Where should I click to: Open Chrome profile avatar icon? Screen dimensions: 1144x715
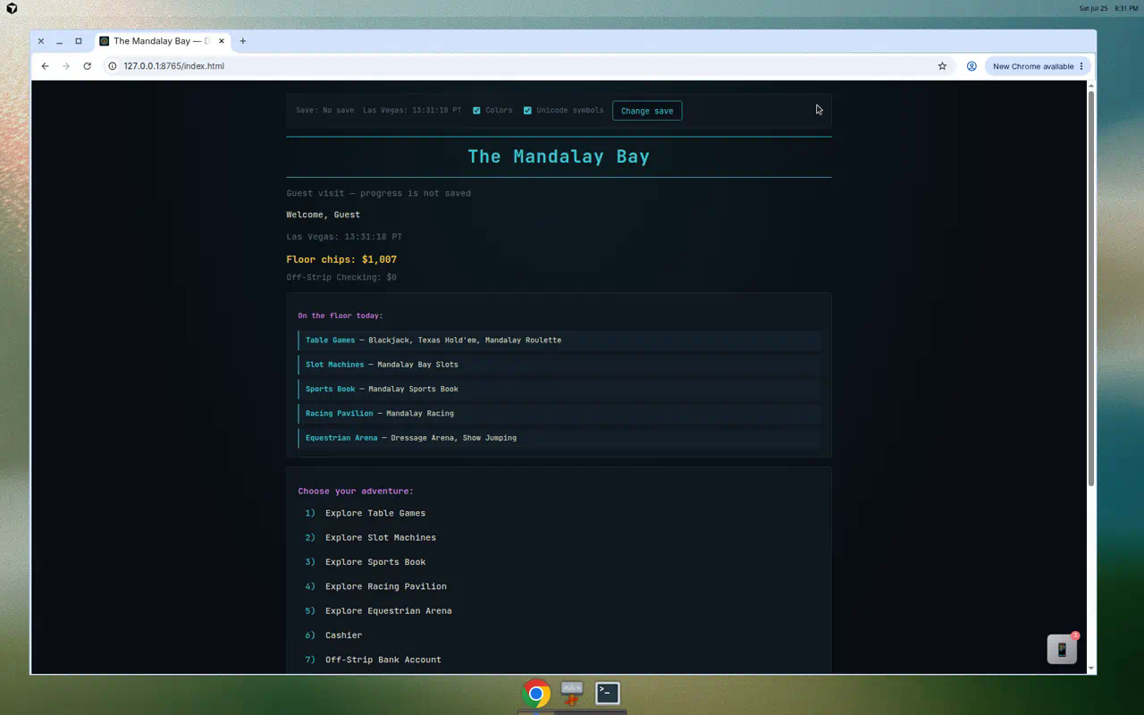point(972,66)
